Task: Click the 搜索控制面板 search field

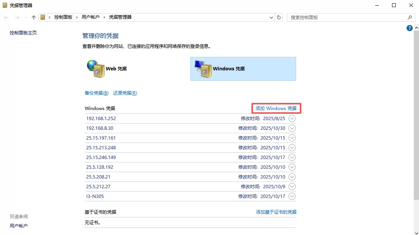Action: click(347, 17)
